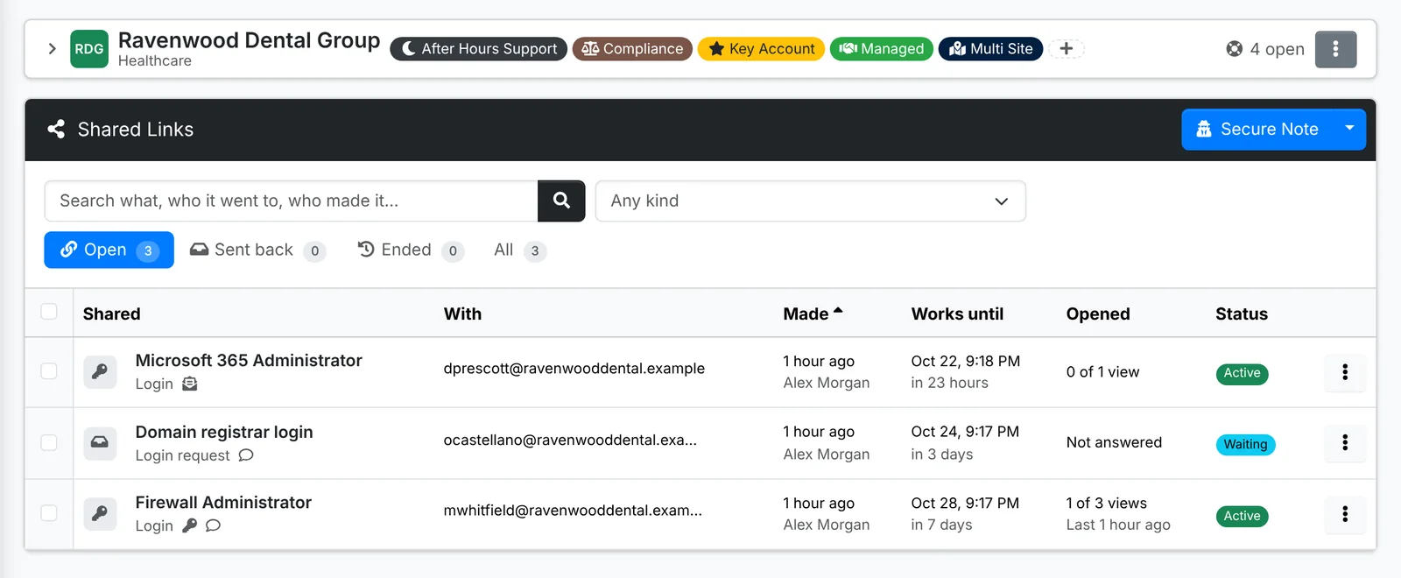The height and width of the screenshot is (578, 1401).
Task: Open the Domain registrar login link
Action: coord(224,433)
